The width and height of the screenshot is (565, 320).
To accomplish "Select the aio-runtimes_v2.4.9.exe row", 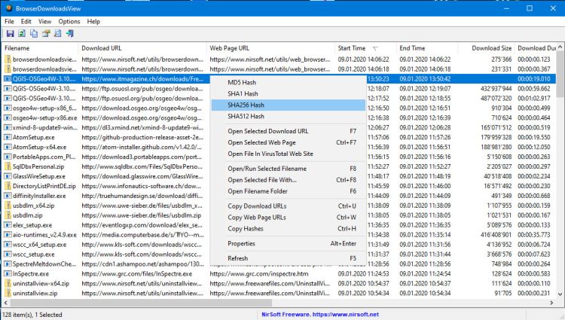I will click(279, 235).
